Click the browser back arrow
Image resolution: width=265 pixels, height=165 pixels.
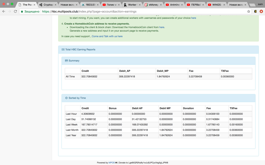click(x=4, y=11)
